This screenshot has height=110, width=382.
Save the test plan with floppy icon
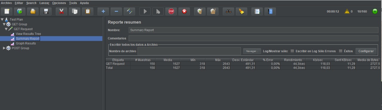point(46,11)
